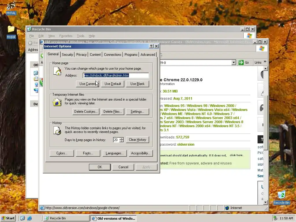This screenshot has height=222, width=296.
Task: Click the Internet zone status bar icon
Action: (x=227, y=208)
